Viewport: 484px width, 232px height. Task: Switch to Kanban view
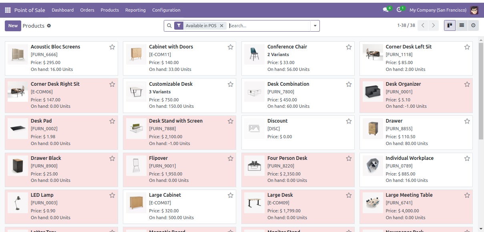(450, 26)
